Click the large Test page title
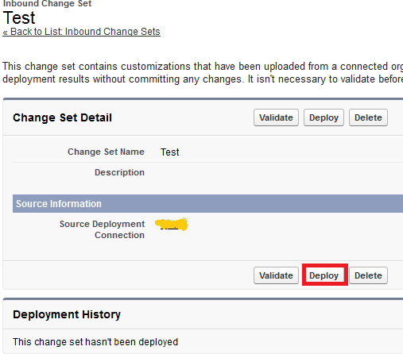This screenshot has height=354, width=403. point(19,18)
